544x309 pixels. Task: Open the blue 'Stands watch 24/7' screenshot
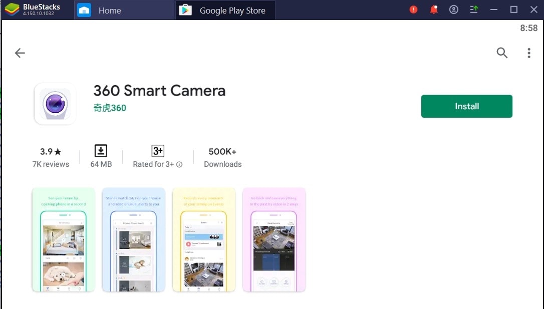[134, 240]
